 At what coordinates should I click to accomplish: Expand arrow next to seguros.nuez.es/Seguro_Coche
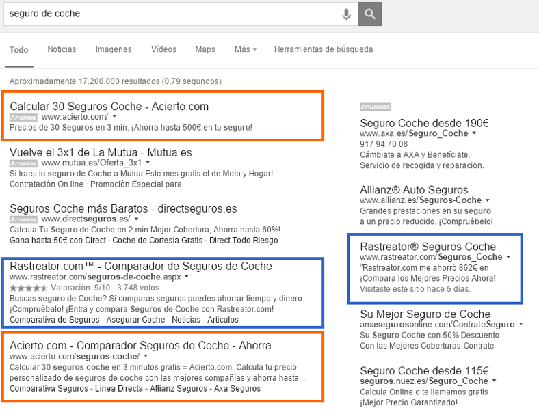[495, 381]
